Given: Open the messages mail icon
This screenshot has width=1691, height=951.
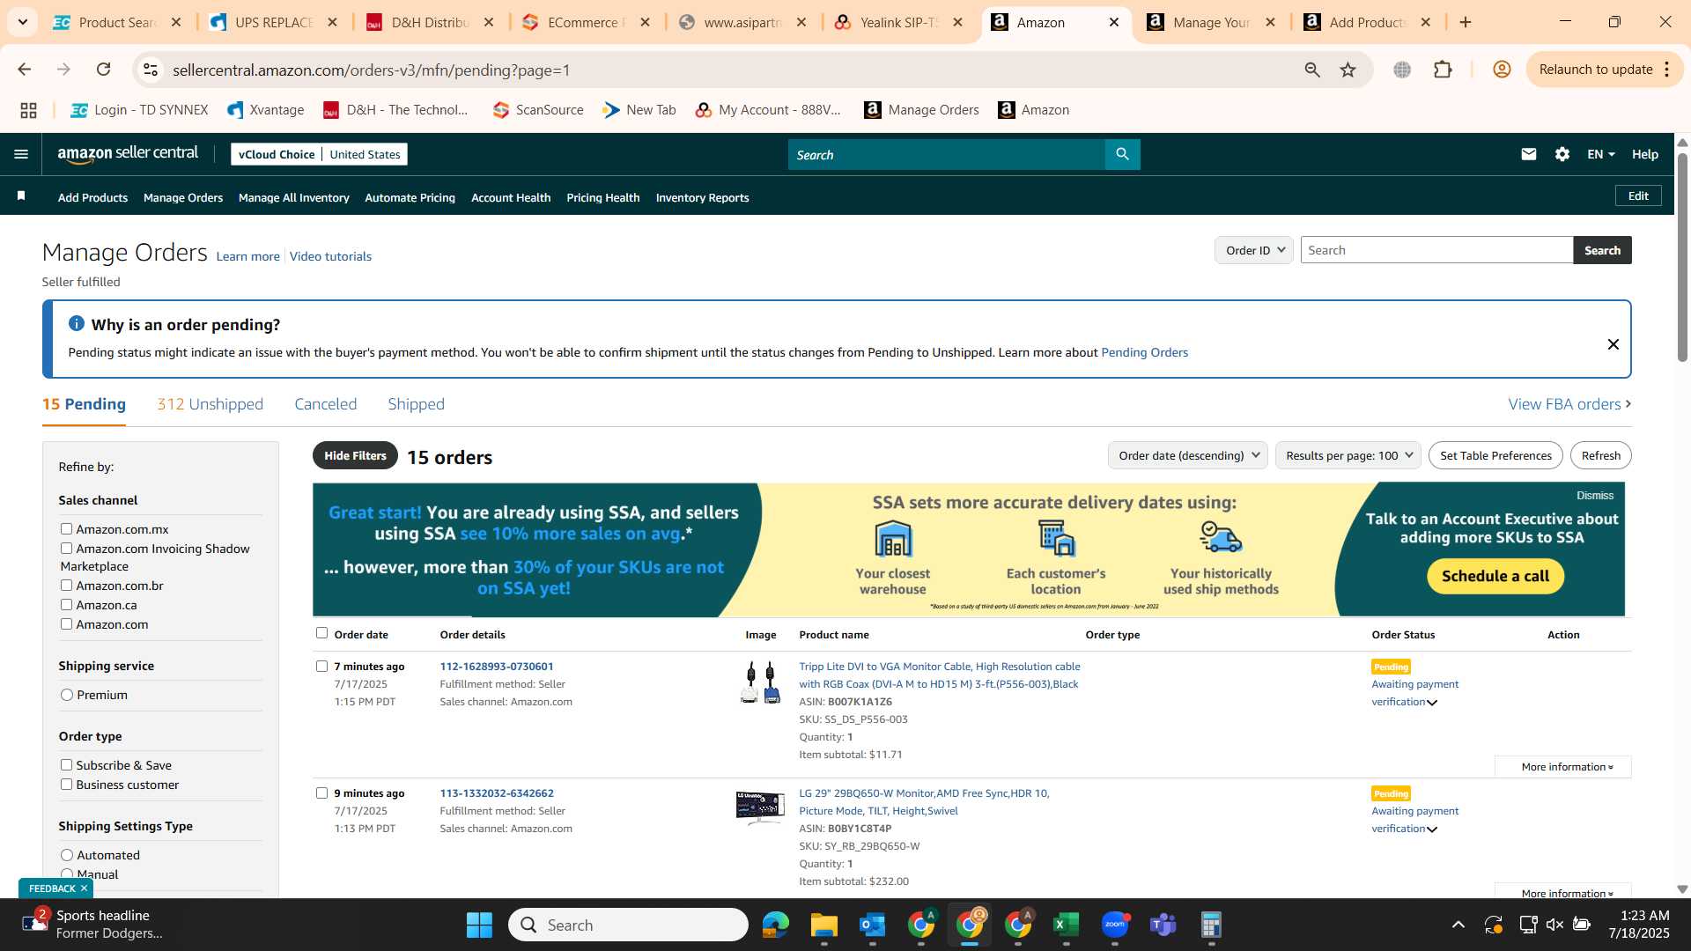Looking at the screenshot, I should point(1529,154).
